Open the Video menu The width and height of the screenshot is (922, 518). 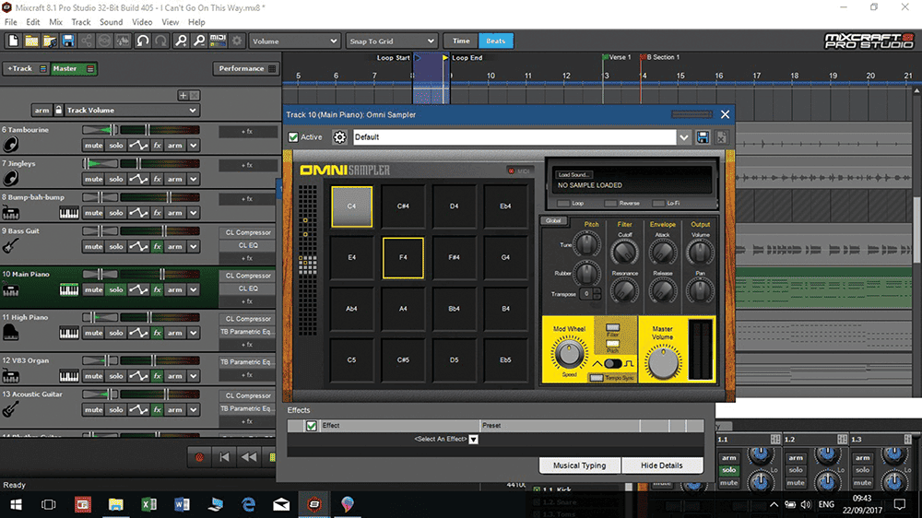(x=142, y=22)
